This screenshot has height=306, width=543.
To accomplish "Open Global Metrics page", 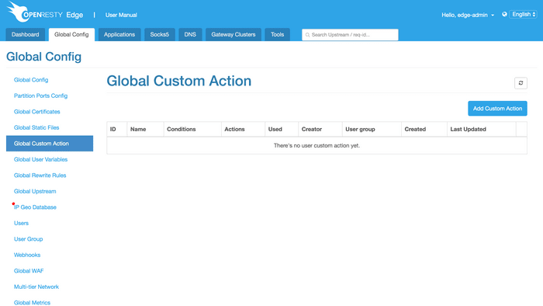I will [33, 303].
